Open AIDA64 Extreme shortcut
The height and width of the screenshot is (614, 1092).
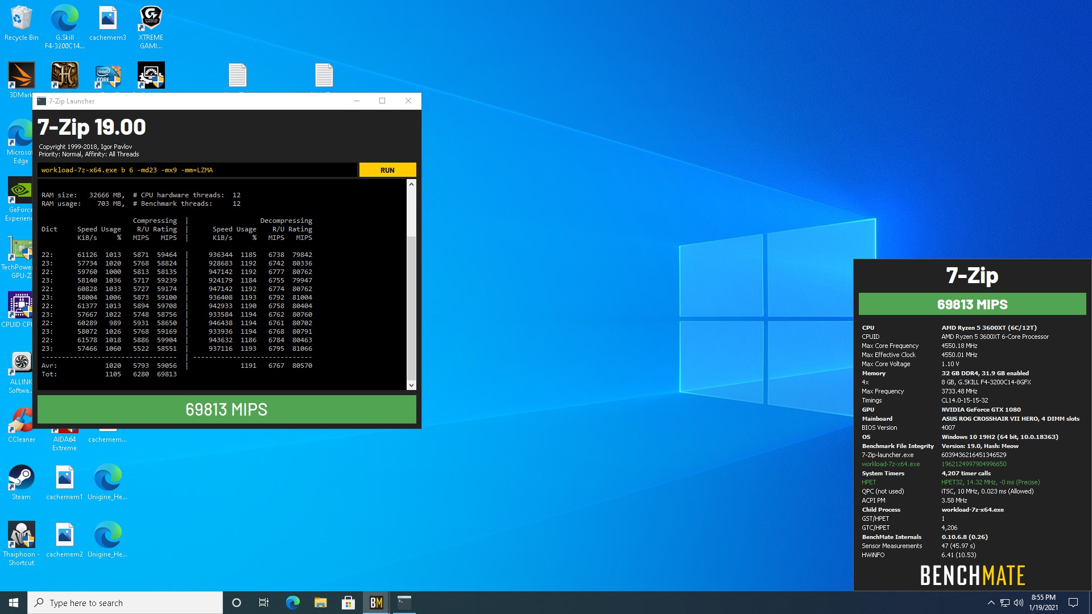point(65,440)
